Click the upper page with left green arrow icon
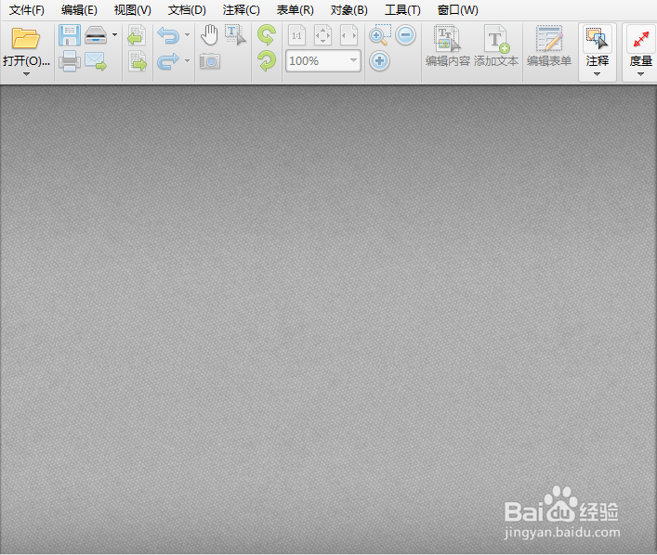The width and height of the screenshot is (657, 555). [137, 35]
